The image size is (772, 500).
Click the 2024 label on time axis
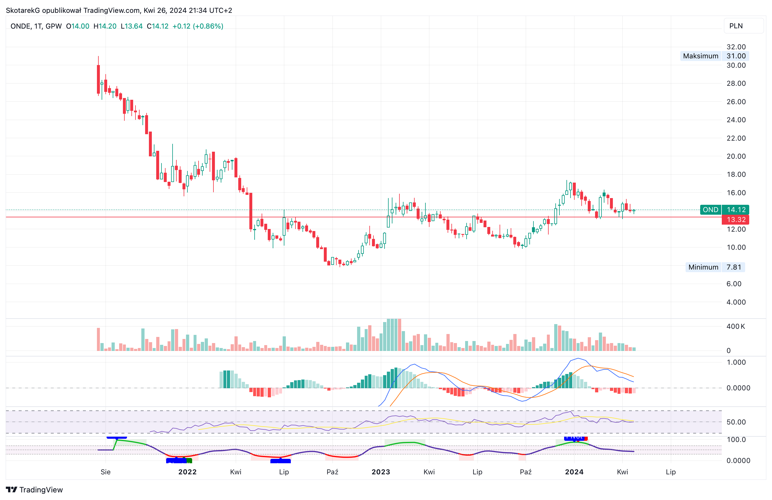pos(574,472)
